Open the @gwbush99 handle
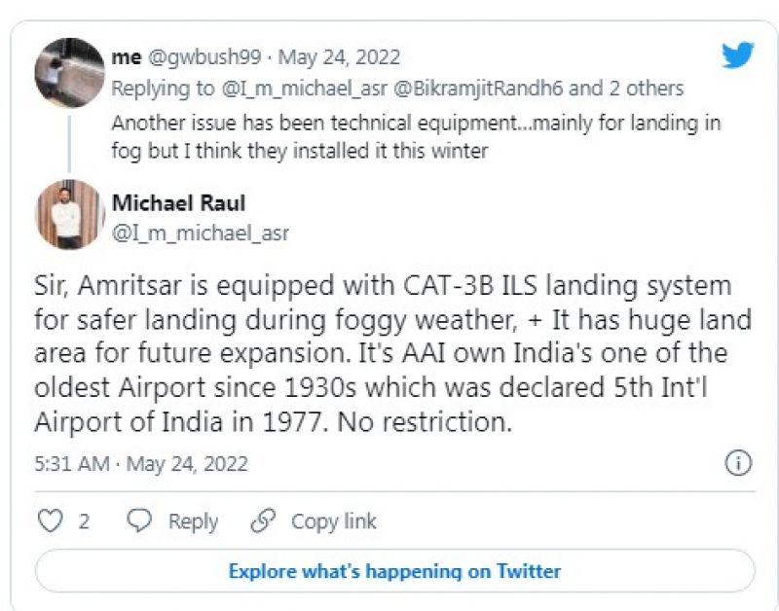Image resolution: width=779 pixels, height=611 pixels. tap(204, 57)
